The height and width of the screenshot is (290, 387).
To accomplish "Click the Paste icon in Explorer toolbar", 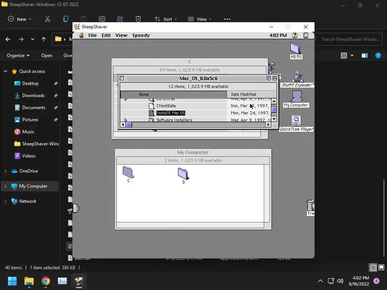I will 84,19.
